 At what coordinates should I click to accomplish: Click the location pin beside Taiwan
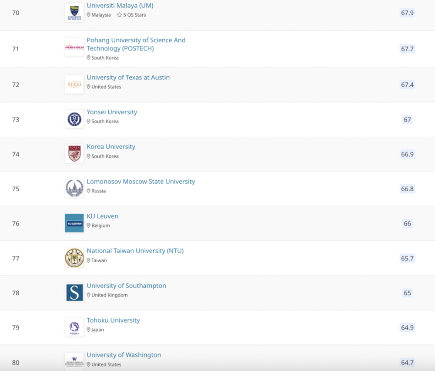88,260
